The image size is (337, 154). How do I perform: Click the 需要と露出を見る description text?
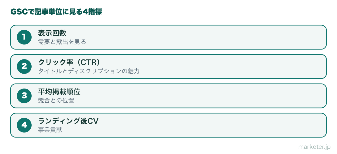tap(62, 42)
